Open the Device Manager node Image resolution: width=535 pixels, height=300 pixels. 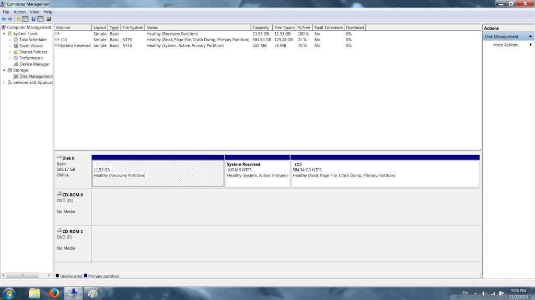point(34,64)
